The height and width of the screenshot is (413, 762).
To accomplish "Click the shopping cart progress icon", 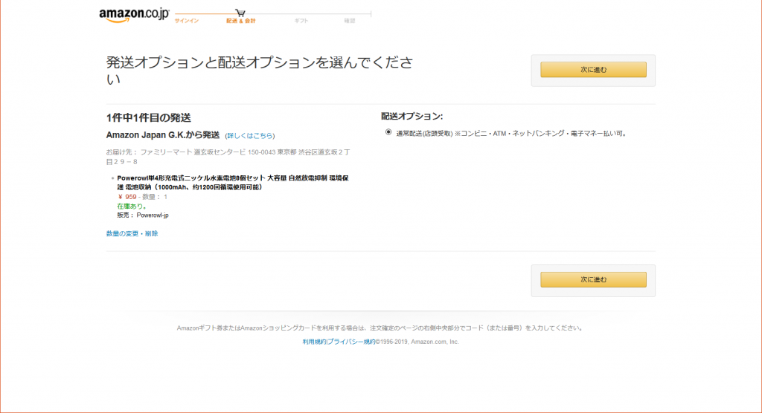I will 240,13.
